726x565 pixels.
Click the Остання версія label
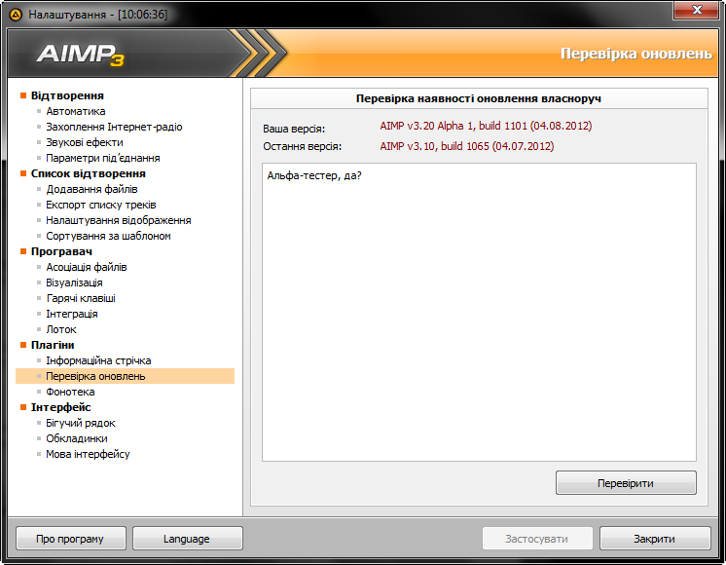[303, 146]
